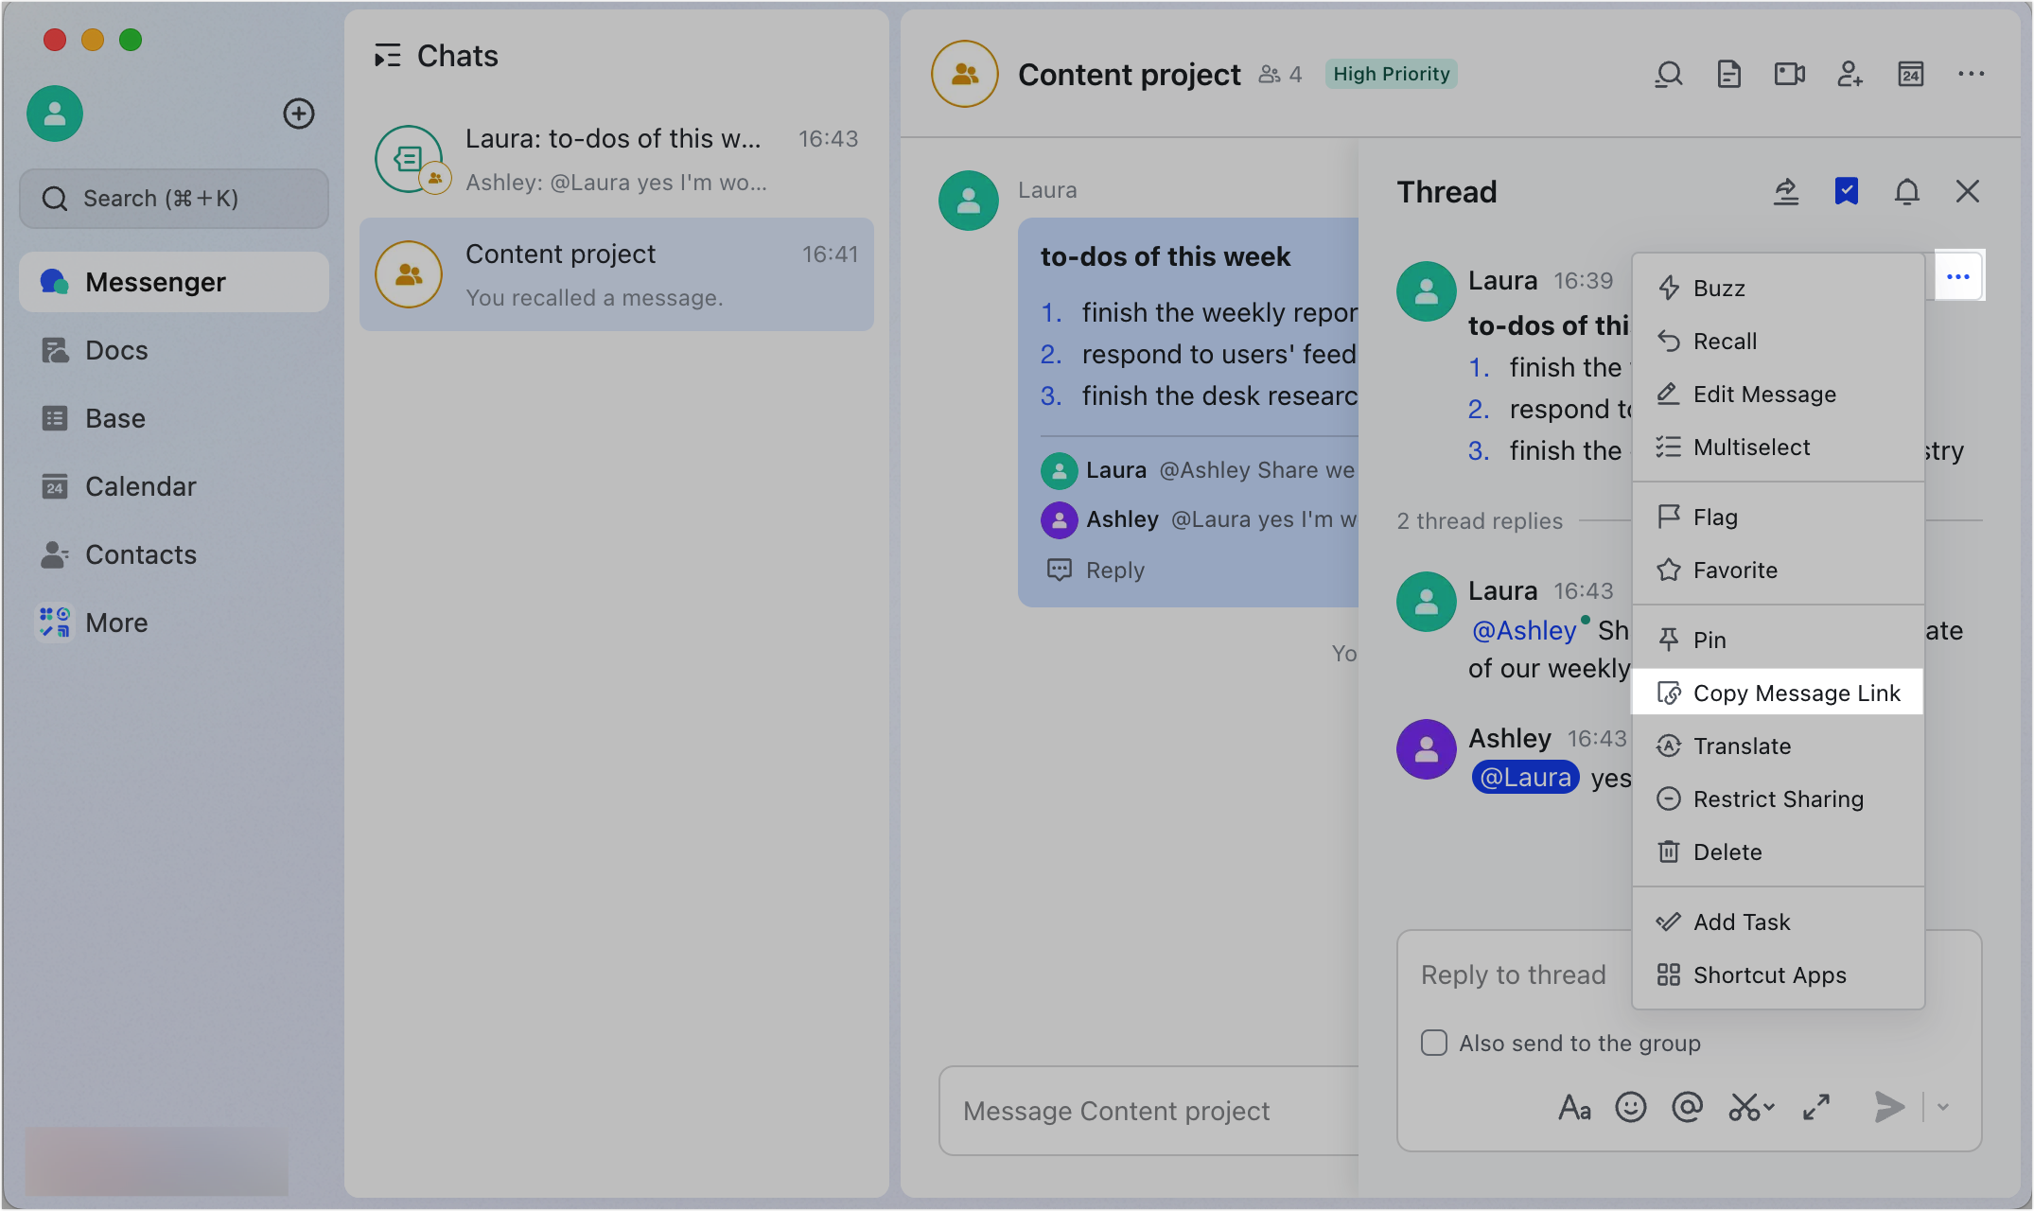Toggle the blue thread subscribe checkmark icon

(1846, 192)
